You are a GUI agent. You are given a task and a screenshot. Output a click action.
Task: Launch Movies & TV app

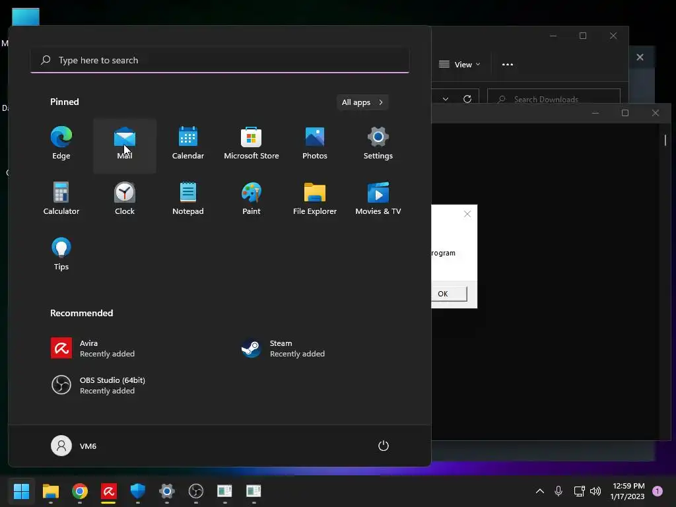[x=378, y=199]
